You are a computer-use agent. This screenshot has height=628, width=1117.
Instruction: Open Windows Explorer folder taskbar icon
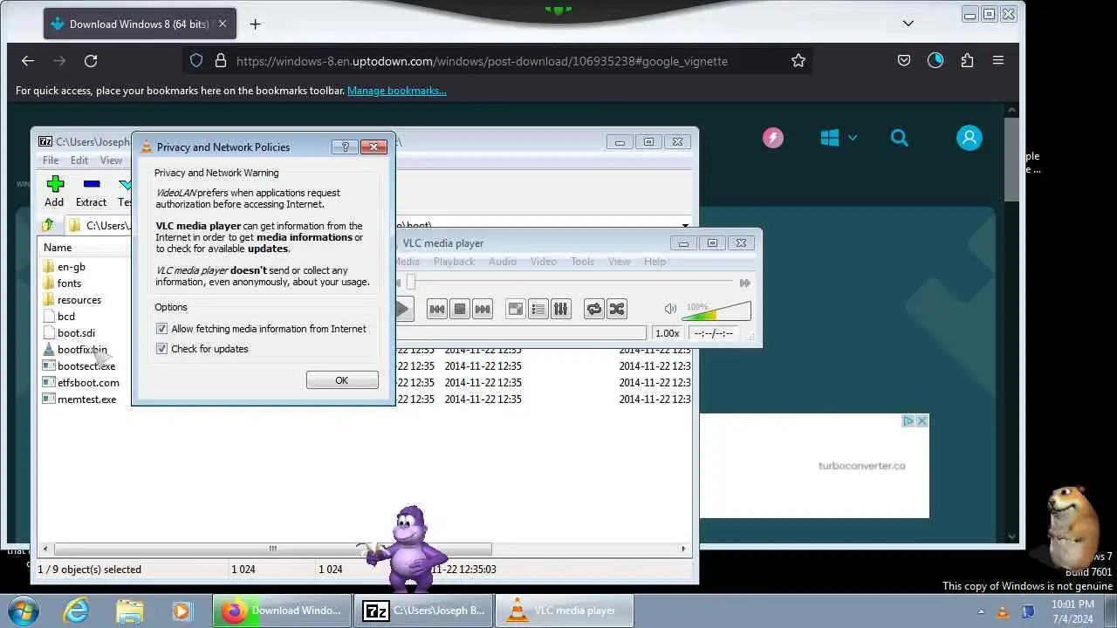129,611
